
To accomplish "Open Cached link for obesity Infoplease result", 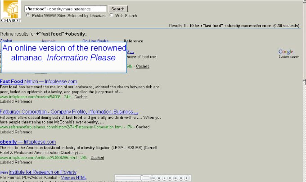I will 97,158.
